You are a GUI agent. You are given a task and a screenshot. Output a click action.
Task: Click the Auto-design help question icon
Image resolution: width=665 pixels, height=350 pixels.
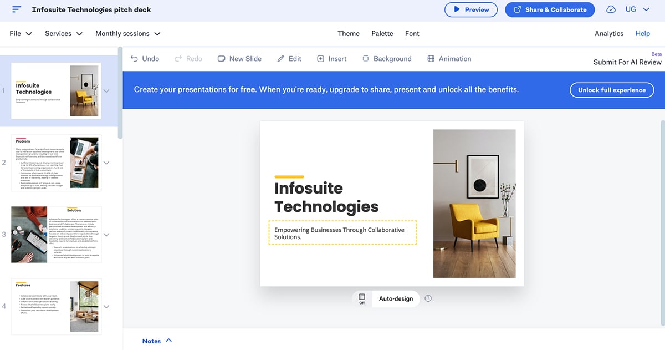(428, 298)
